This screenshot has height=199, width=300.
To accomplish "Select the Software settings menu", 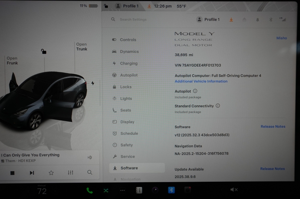I will [x=137, y=168].
